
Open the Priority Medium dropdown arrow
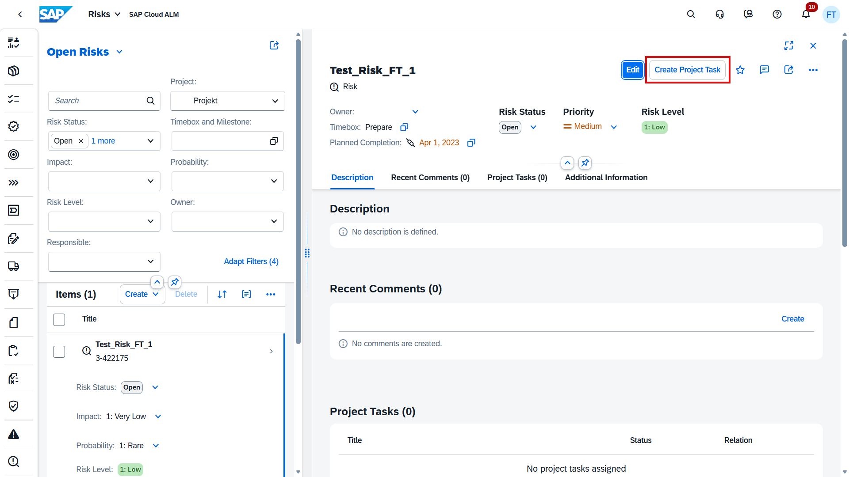[614, 127]
